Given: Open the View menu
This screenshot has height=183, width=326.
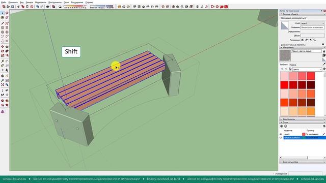Looking at the screenshot, I should coord(21,2).
